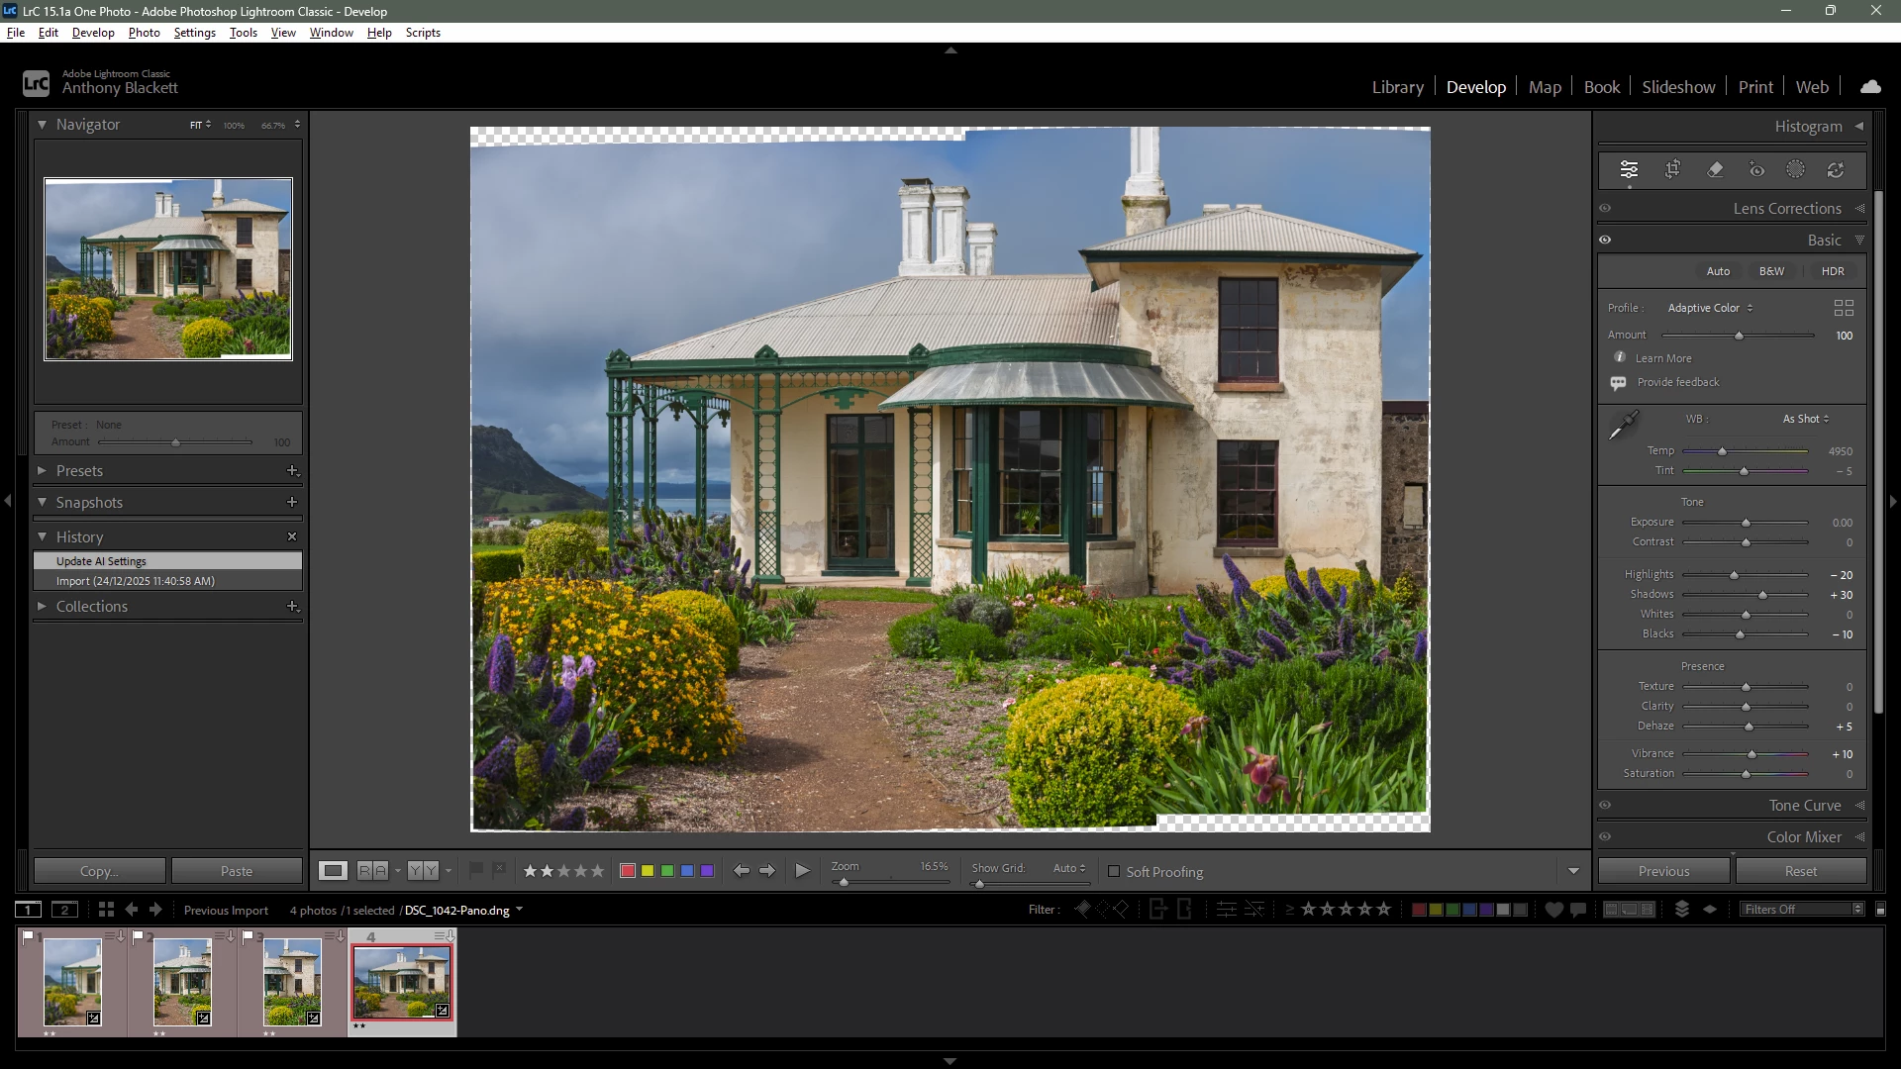
Task: Open the Masking tool
Action: point(1795,169)
